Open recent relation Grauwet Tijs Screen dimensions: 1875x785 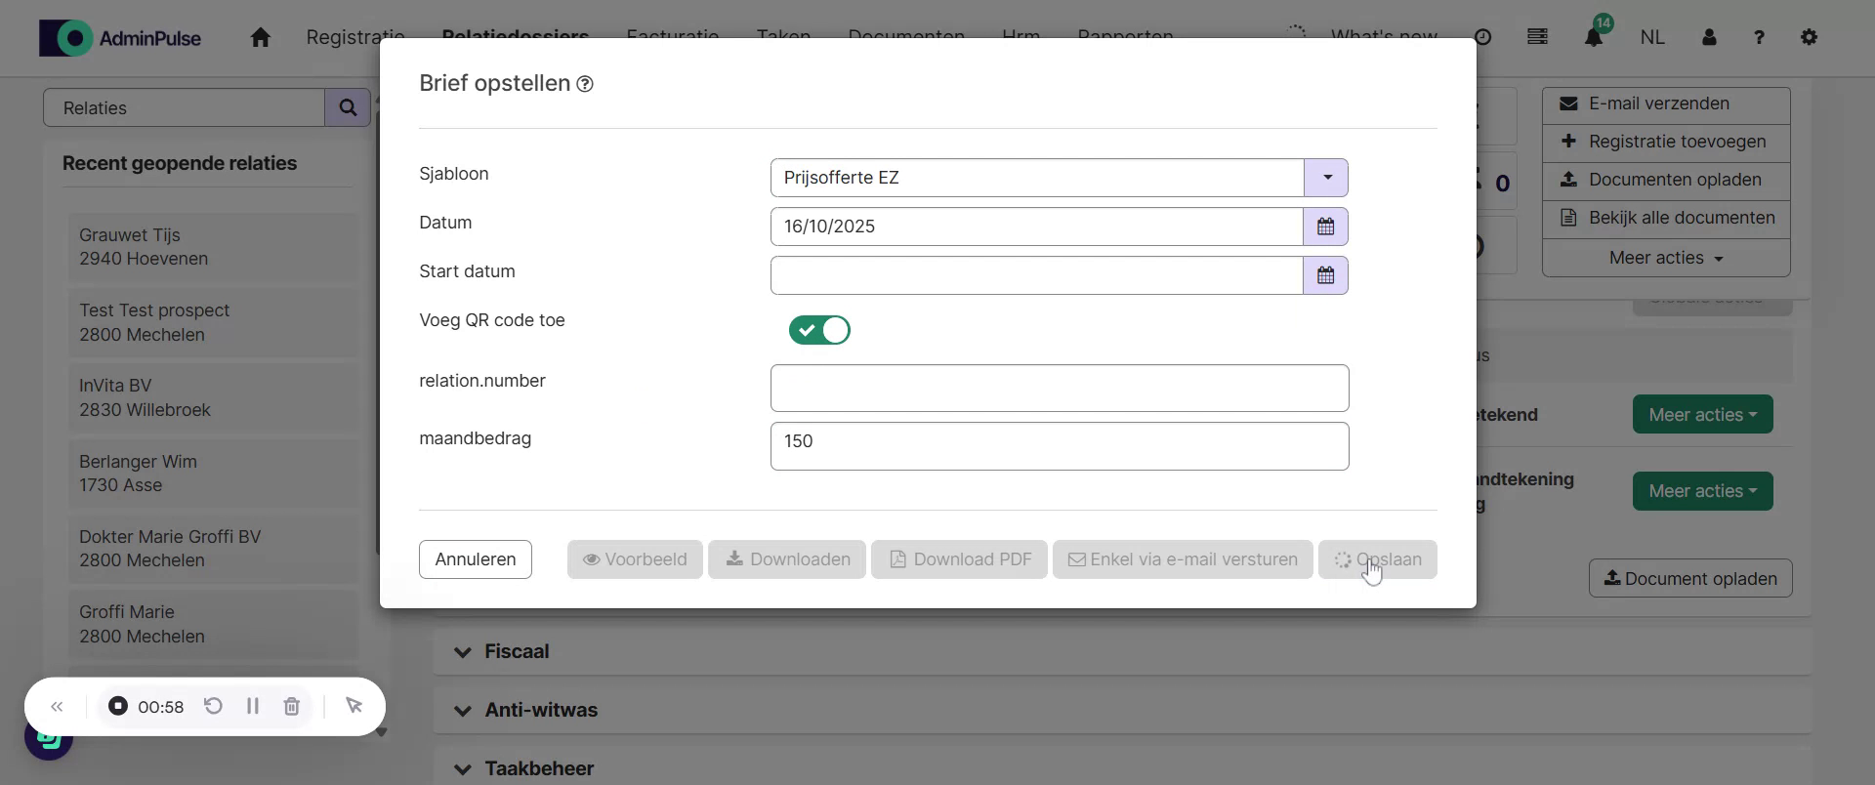tap(213, 247)
